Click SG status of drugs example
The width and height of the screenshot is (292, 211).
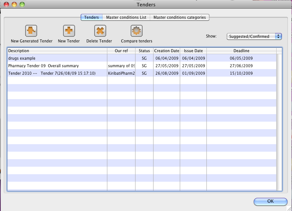click(x=144, y=58)
